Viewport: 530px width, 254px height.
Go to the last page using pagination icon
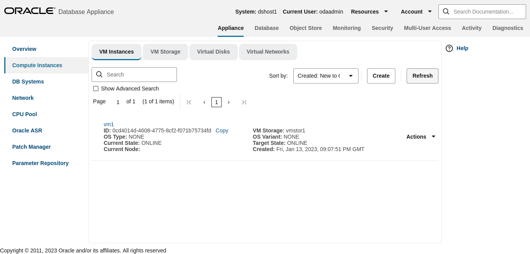click(244, 102)
